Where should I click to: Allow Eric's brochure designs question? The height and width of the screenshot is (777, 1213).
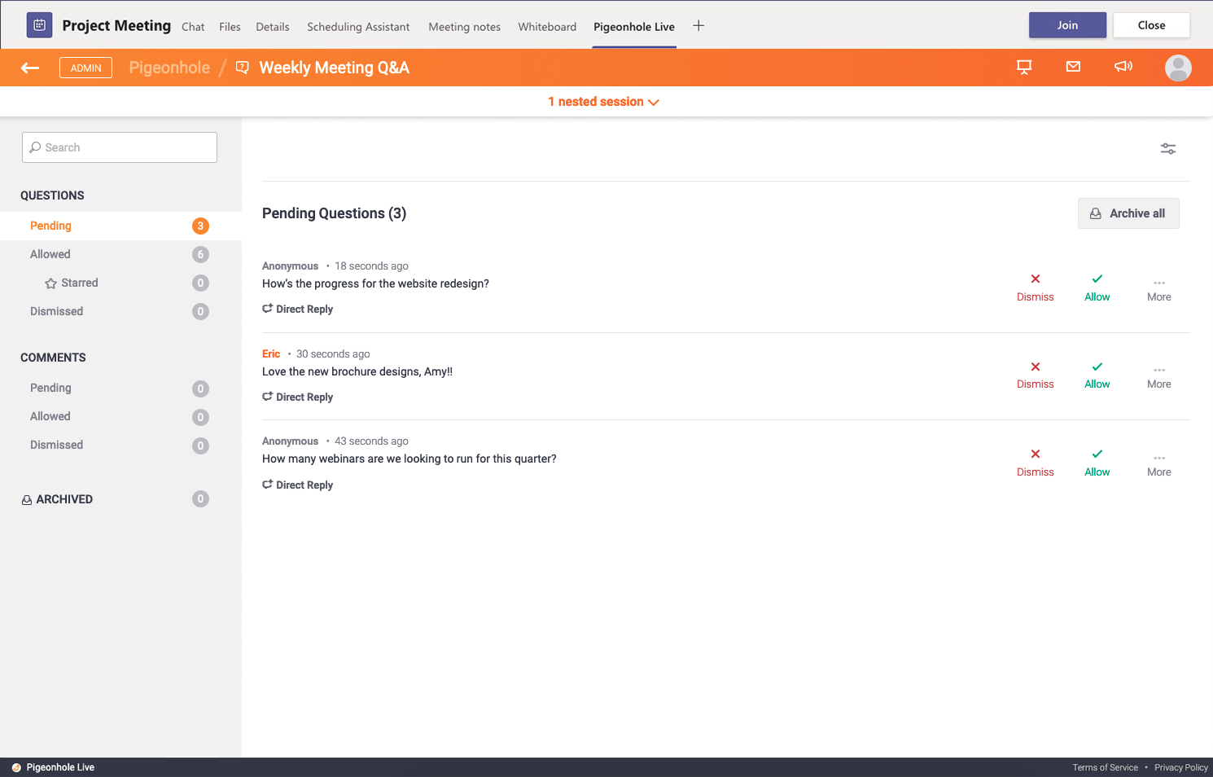pyautogui.click(x=1097, y=375)
